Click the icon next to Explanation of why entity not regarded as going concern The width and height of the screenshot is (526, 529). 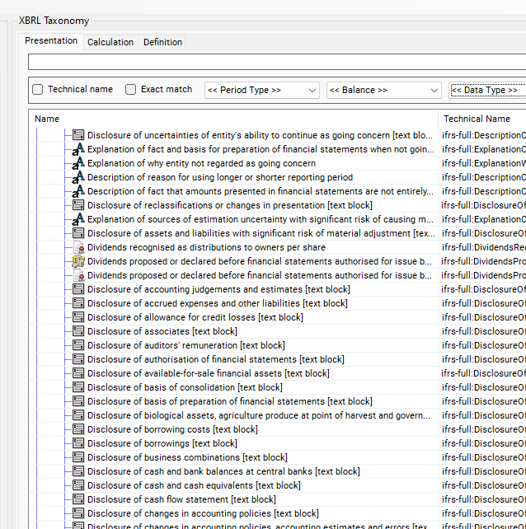pyautogui.click(x=78, y=163)
